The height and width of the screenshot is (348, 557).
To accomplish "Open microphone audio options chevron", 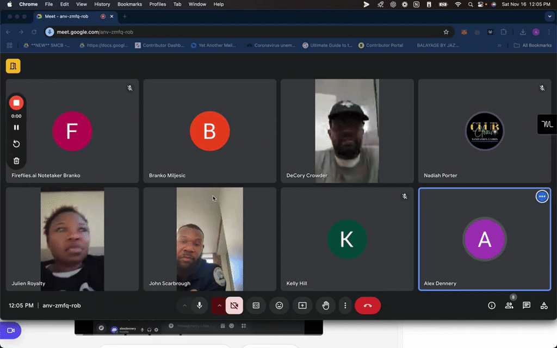I will click(x=184, y=306).
